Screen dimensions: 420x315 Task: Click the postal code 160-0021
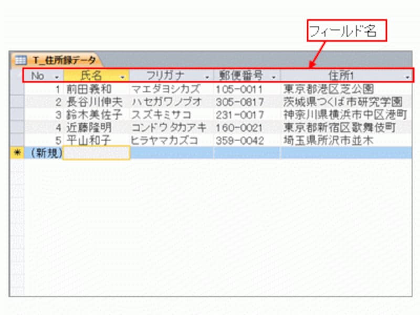247,127
